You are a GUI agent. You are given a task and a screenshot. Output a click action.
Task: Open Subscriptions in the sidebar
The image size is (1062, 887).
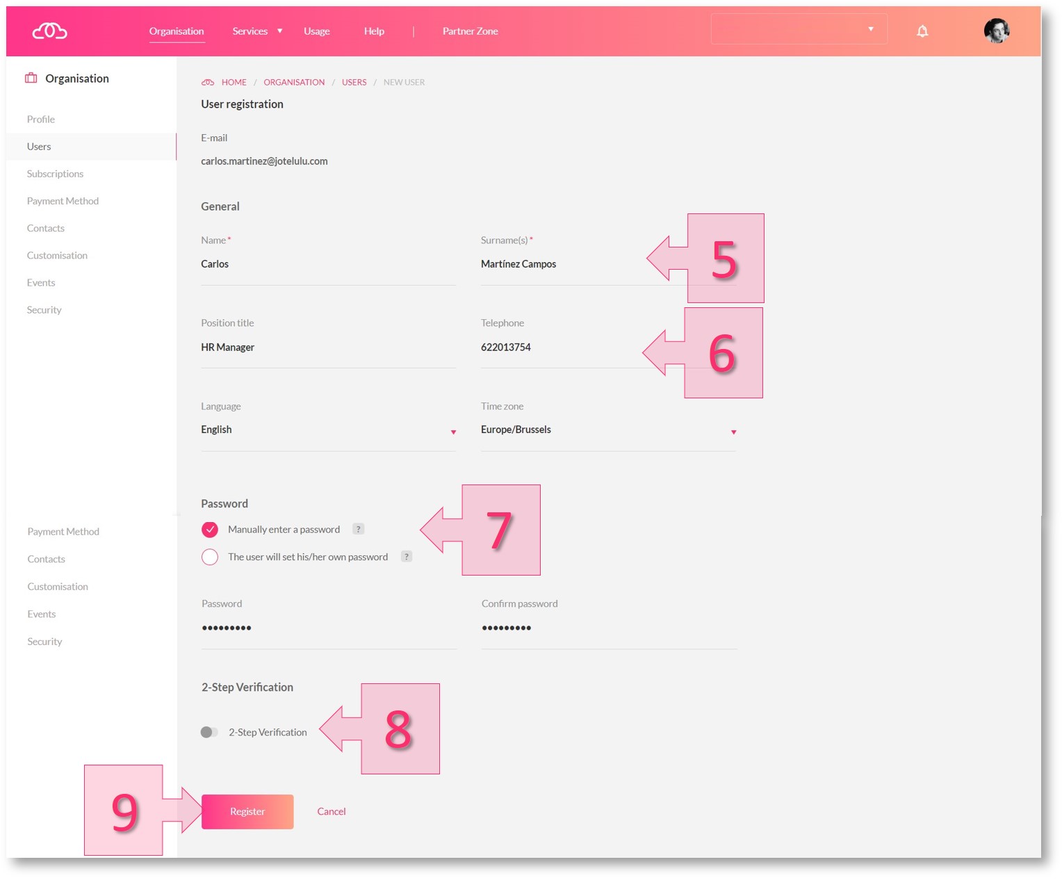tap(55, 174)
